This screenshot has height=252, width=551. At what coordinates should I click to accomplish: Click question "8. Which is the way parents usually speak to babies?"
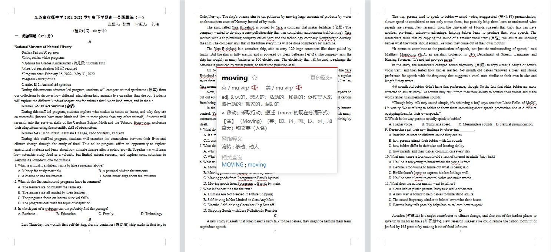click(423, 119)
